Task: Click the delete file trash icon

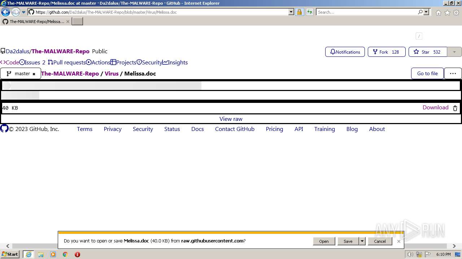Action: [x=455, y=108]
